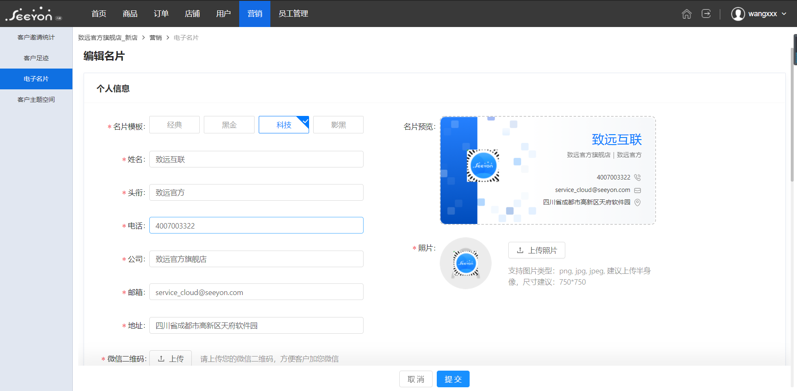Select the 影黑 card template

(338, 125)
